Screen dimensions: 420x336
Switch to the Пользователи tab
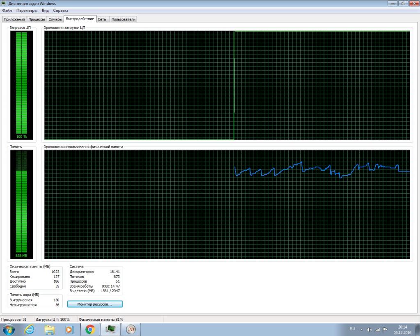(x=123, y=19)
